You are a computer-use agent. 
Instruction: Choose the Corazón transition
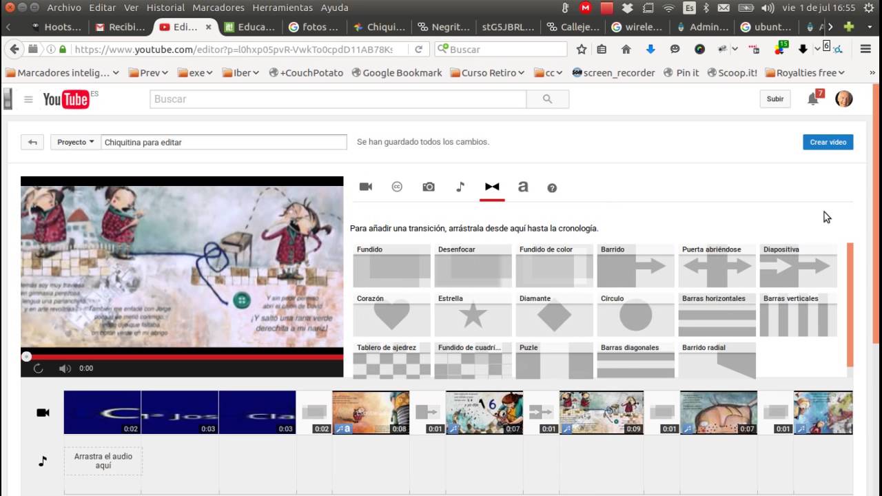[x=391, y=315]
